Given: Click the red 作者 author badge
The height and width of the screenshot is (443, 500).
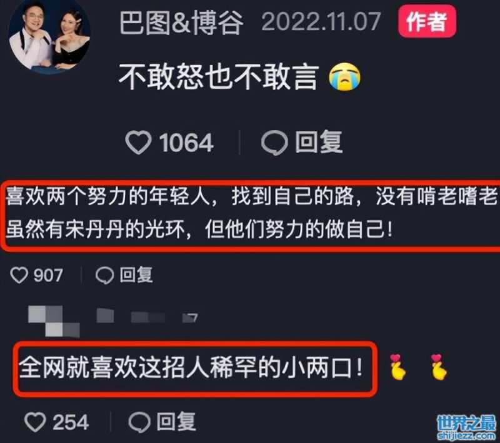Looking at the screenshot, I should (427, 22).
